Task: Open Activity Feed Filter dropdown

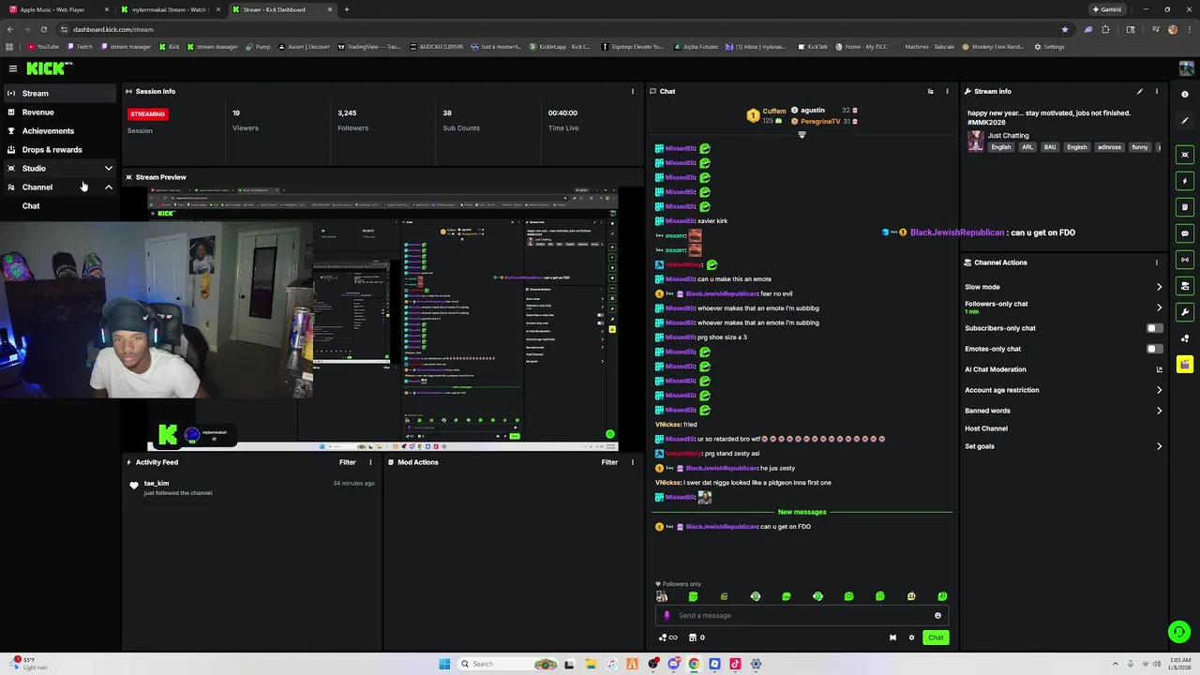Action: (x=347, y=462)
